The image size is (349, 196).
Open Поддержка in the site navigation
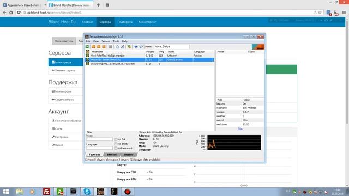pyautogui.click(x=125, y=22)
